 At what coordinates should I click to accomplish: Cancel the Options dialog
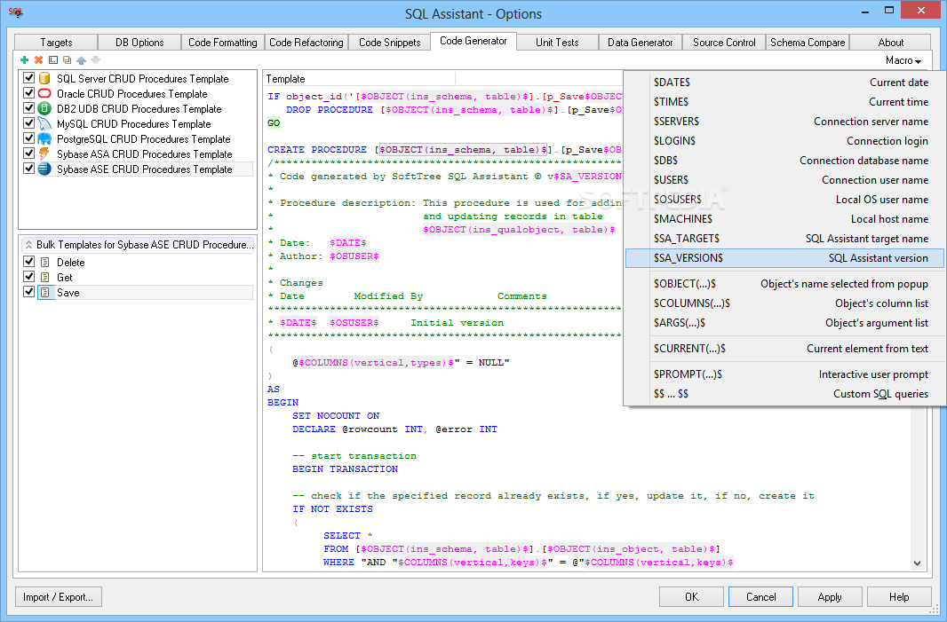tap(761, 596)
